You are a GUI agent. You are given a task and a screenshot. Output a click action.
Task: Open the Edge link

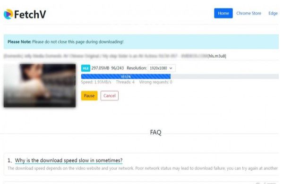coord(273,13)
